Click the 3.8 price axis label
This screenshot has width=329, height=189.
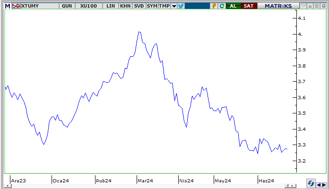coord(302,66)
